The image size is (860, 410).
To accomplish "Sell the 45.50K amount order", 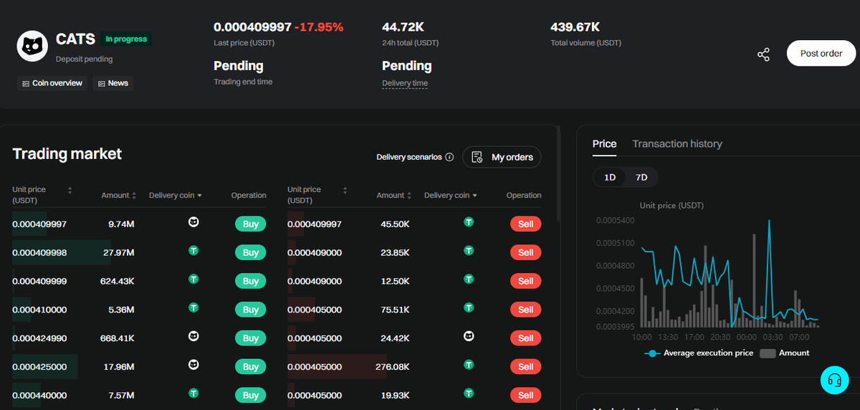I will coord(525,224).
